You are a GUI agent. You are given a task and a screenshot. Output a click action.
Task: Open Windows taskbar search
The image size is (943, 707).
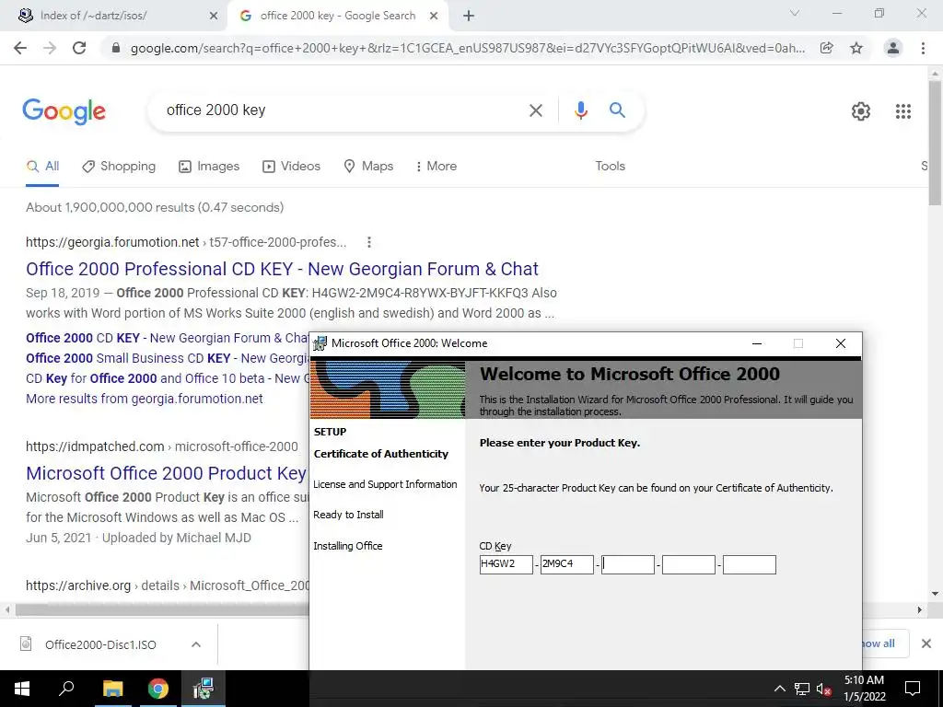pos(66,689)
